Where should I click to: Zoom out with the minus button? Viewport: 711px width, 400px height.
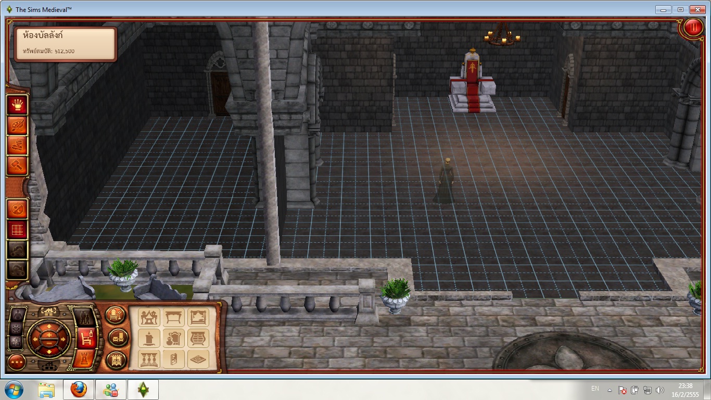[49, 344]
